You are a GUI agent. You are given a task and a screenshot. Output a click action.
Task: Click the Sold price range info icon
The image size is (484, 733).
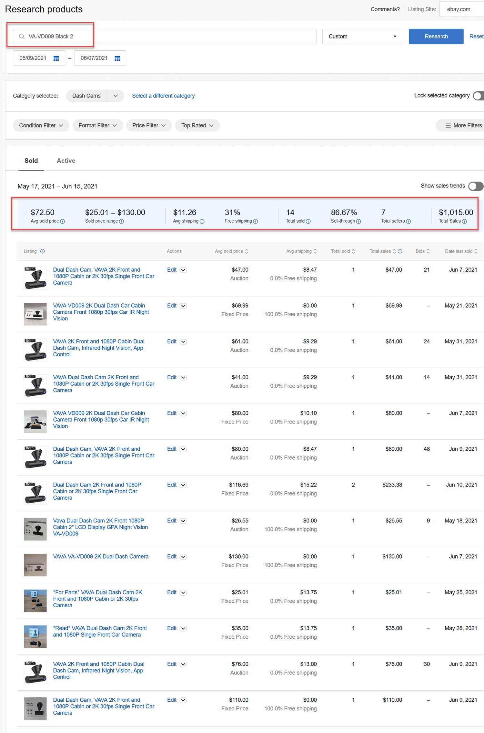pos(121,221)
